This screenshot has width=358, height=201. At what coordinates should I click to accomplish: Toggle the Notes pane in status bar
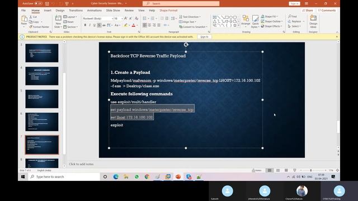tap(257, 170)
